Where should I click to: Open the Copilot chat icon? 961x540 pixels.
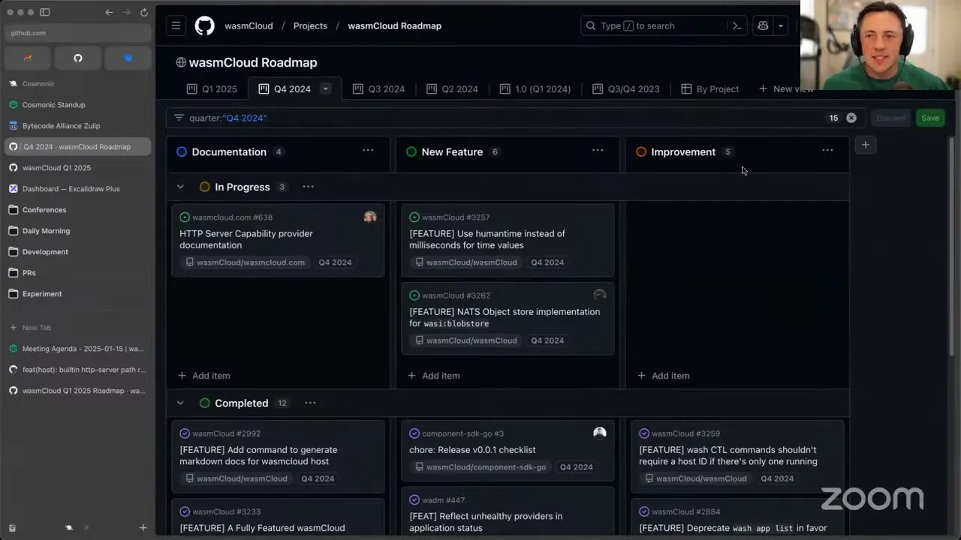(763, 25)
